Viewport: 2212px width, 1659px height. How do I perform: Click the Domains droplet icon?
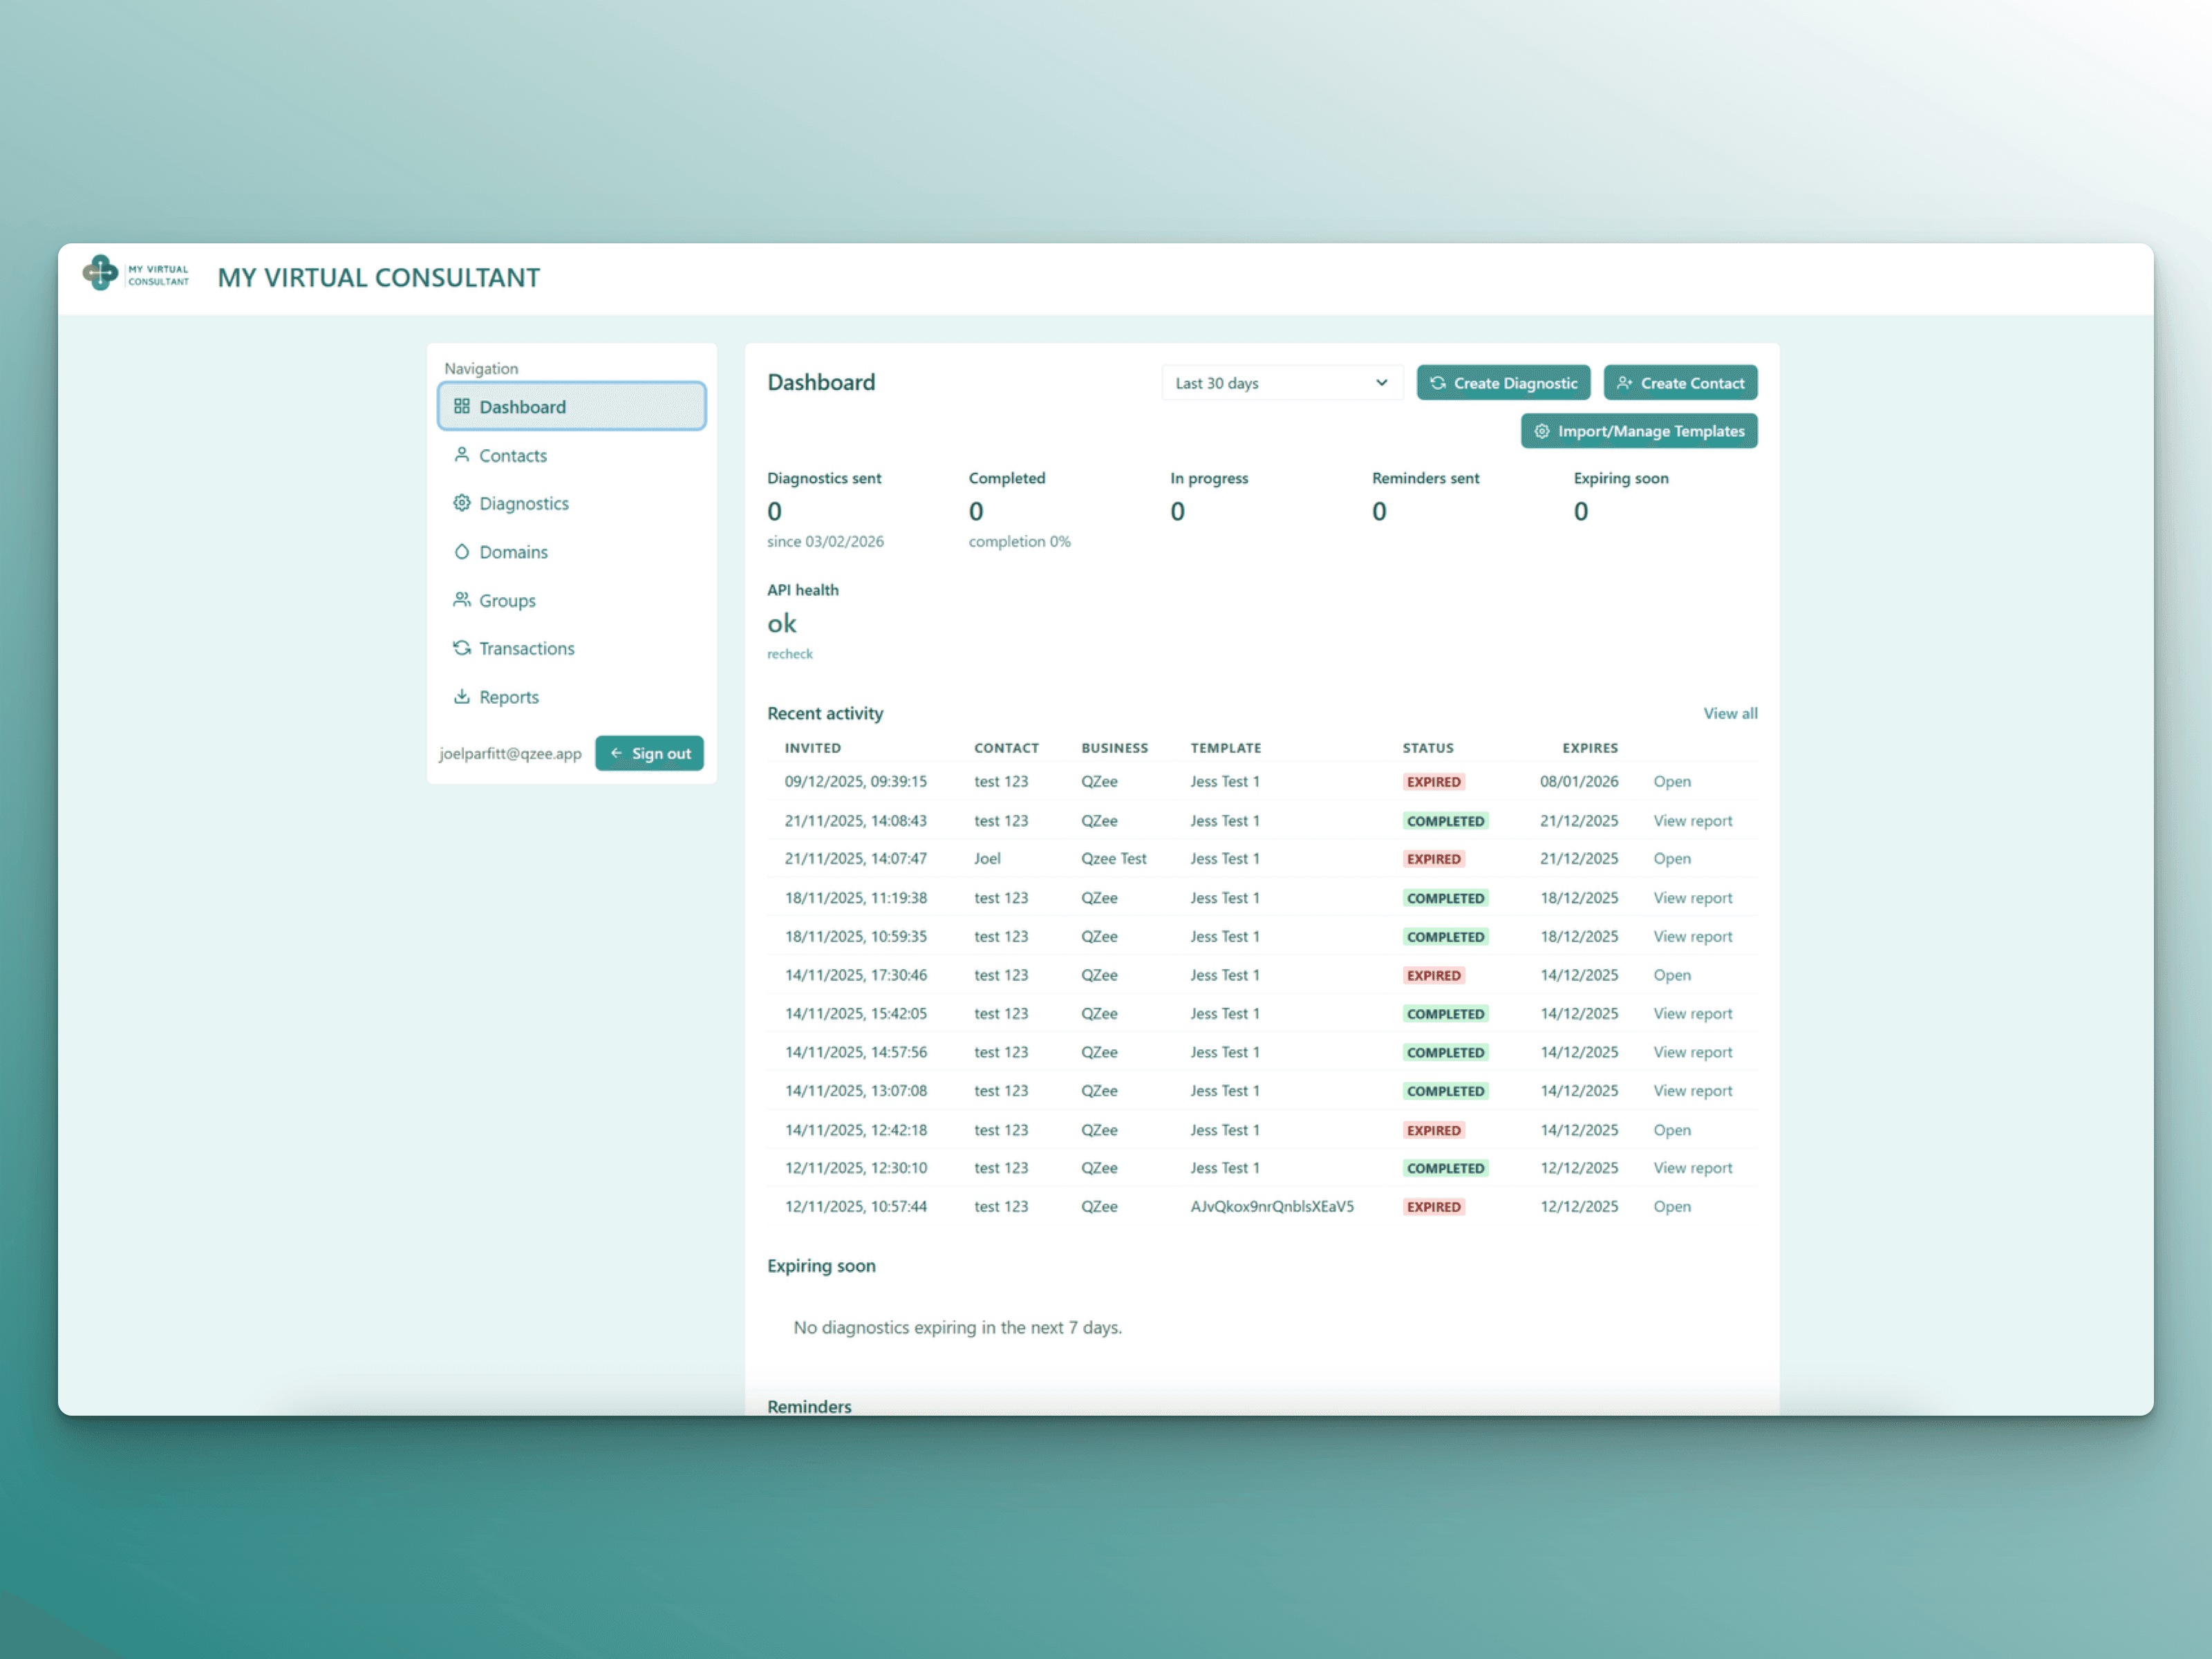(x=461, y=552)
